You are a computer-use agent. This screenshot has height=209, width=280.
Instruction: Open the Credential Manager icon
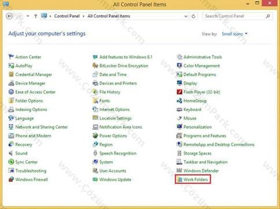coord(11,74)
